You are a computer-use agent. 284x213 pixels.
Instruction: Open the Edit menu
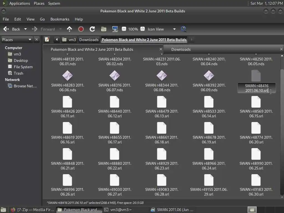[x=17, y=19]
